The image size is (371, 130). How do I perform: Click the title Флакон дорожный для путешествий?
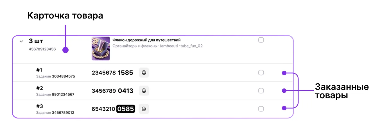[146, 40]
